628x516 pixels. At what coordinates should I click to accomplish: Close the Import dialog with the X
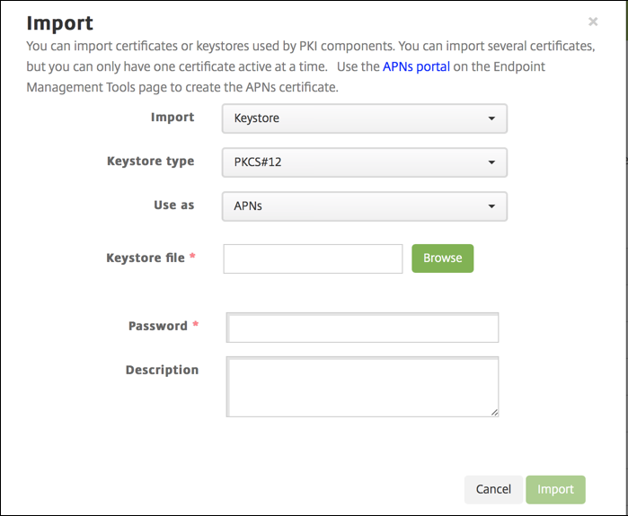[x=593, y=22]
